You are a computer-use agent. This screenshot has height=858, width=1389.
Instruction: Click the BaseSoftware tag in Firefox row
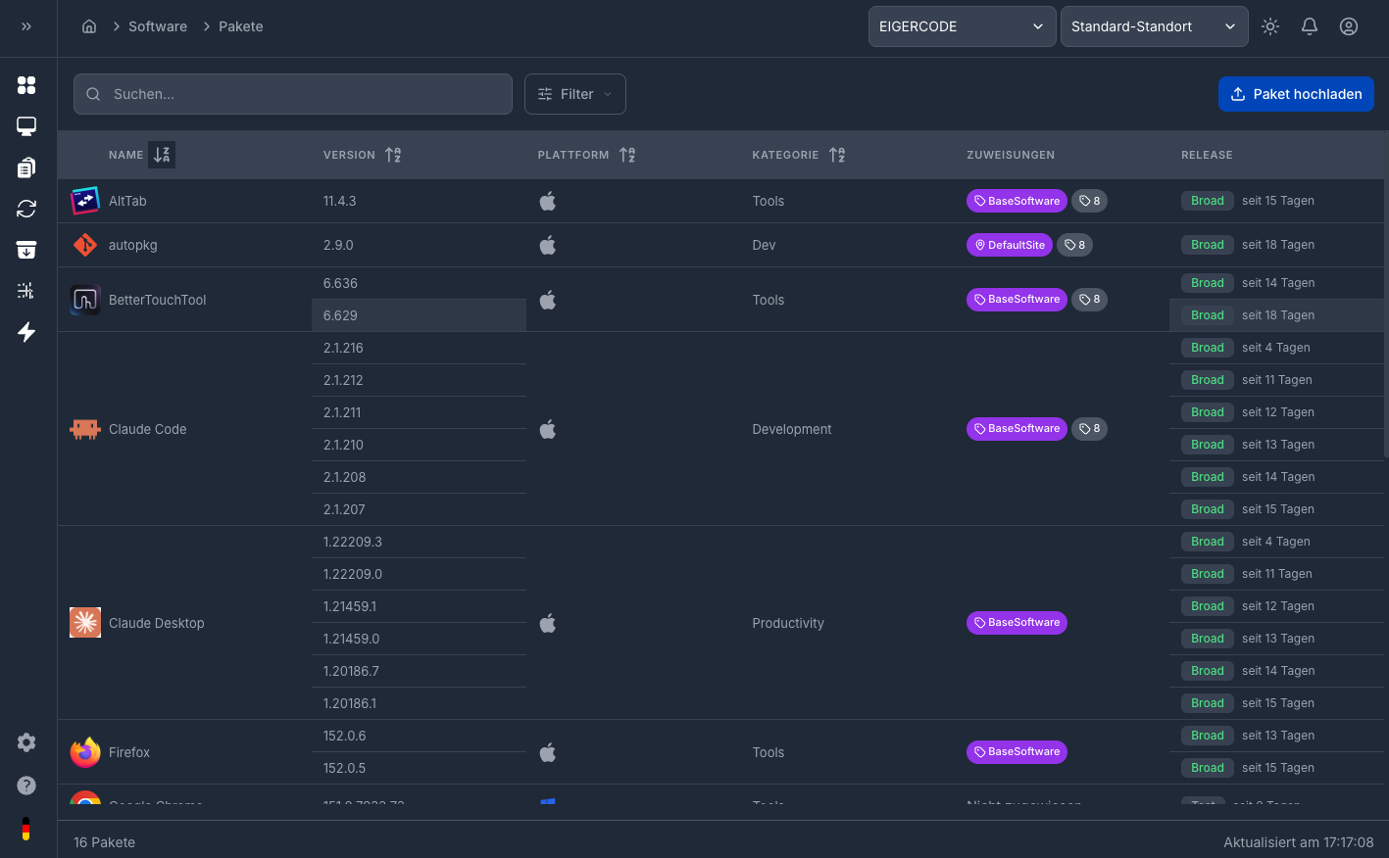[x=1017, y=752]
